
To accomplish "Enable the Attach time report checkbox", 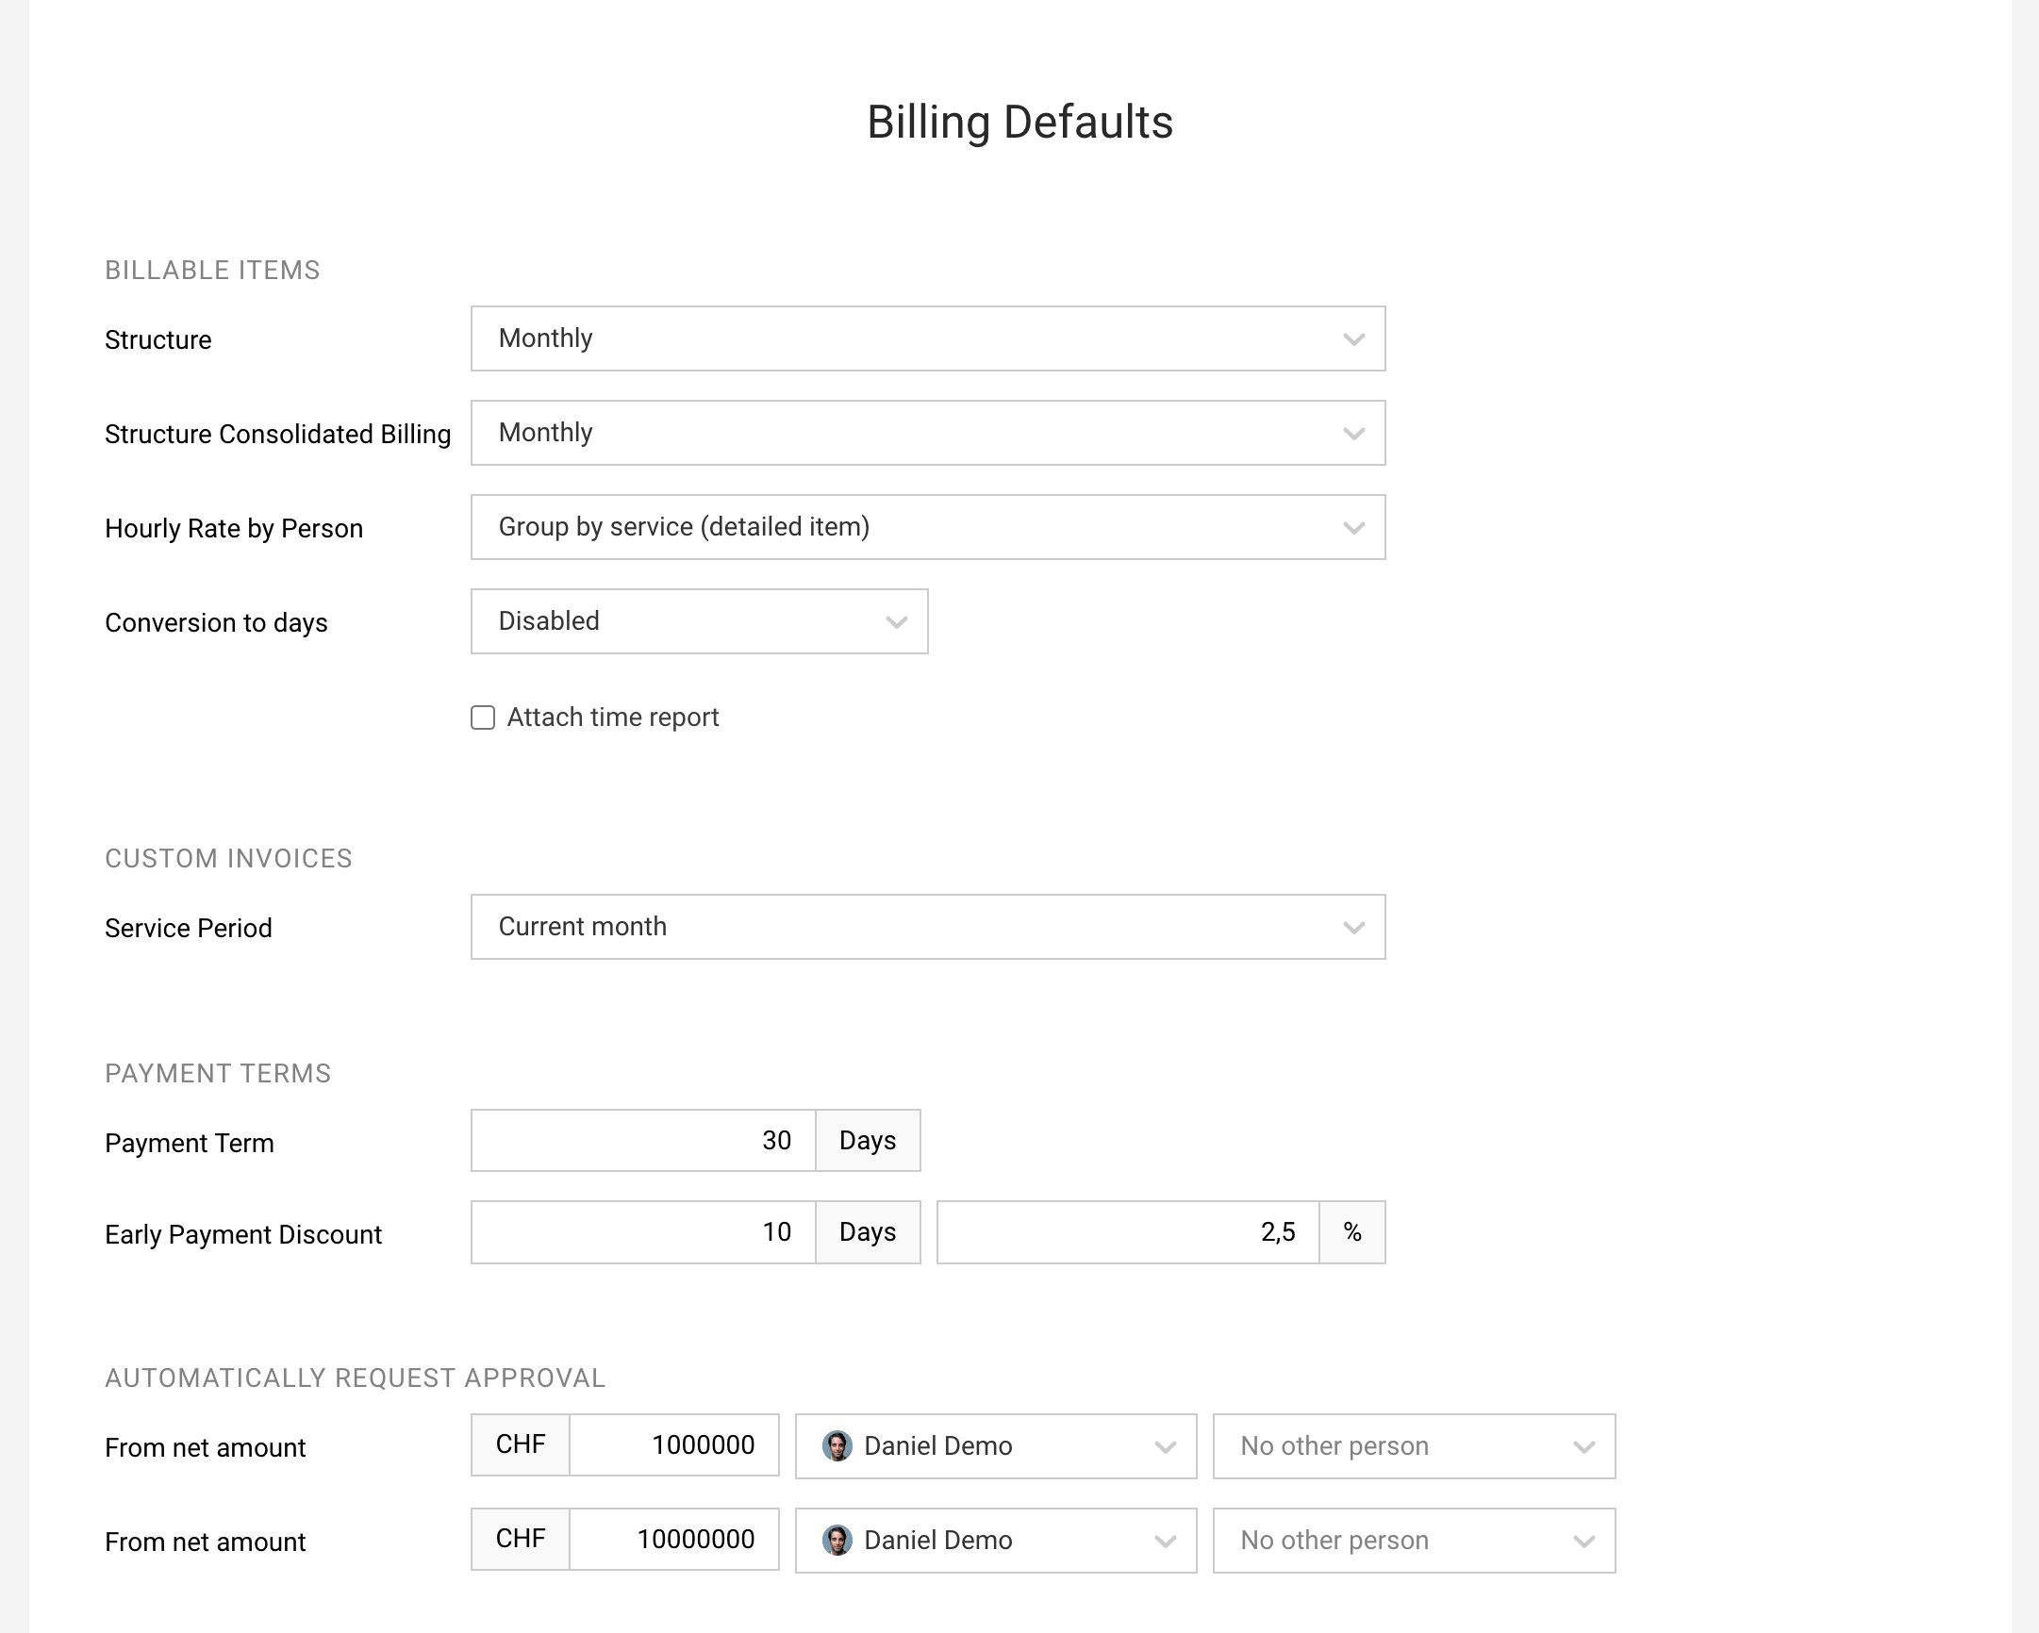I will pyautogui.click(x=483, y=718).
